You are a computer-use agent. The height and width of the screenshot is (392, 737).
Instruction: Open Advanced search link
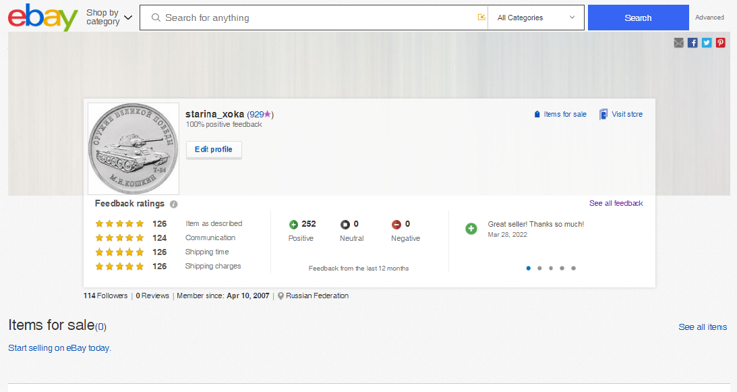coord(709,18)
